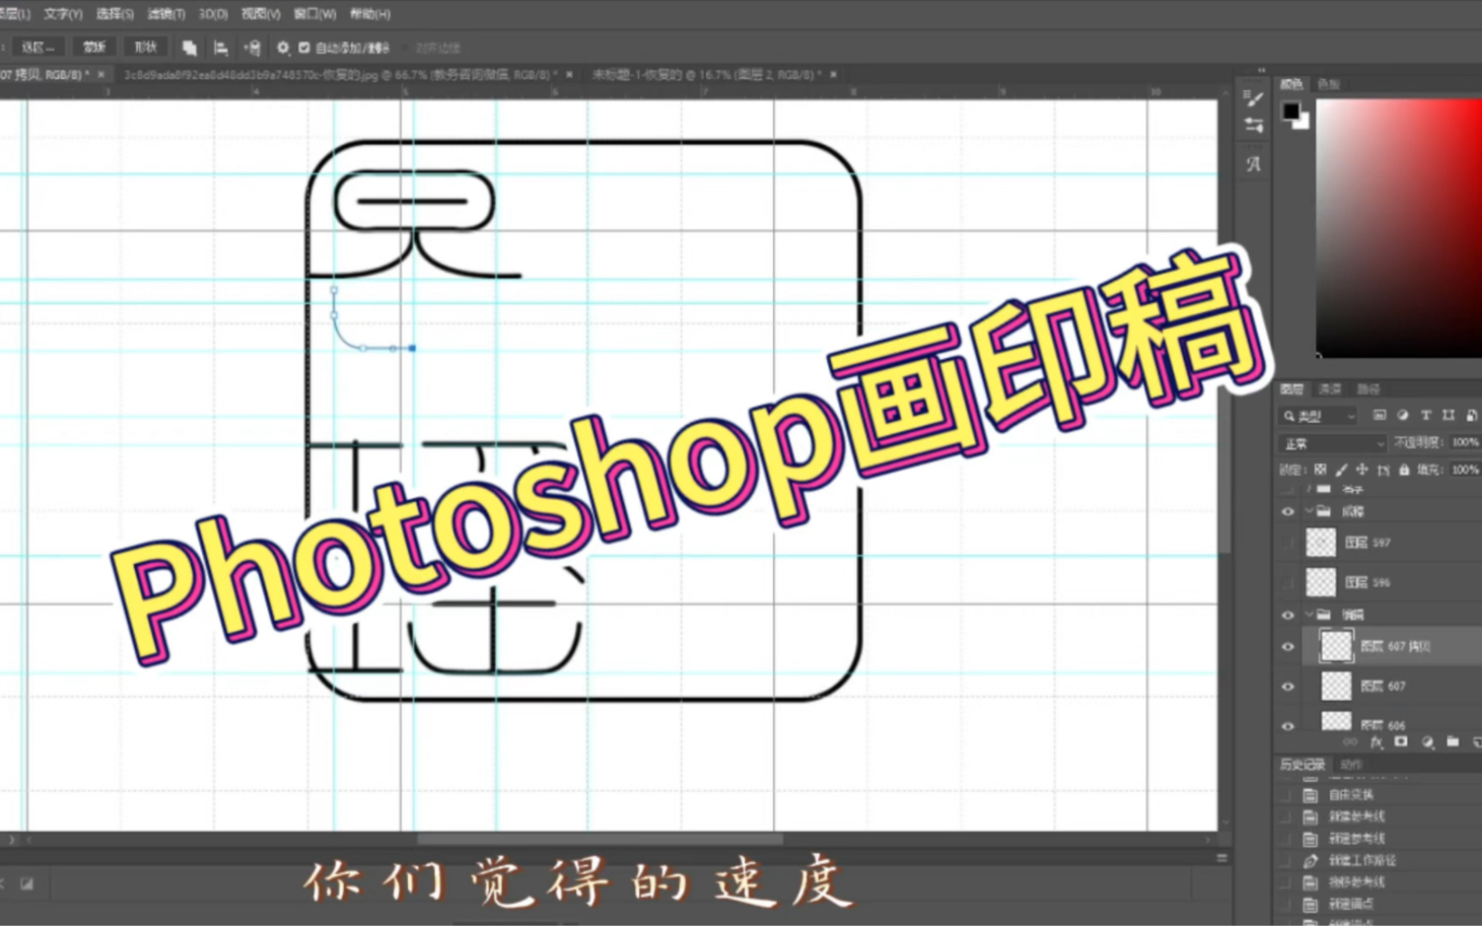This screenshot has height=926, width=1482.
Task: Click the lock all padlock icon
Action: point(1404,470)
